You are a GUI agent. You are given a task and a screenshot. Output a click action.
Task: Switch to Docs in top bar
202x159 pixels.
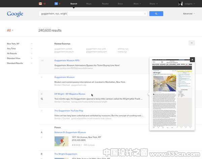120,4
